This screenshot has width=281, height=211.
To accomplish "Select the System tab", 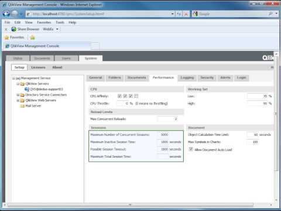I will coord(91,58).
